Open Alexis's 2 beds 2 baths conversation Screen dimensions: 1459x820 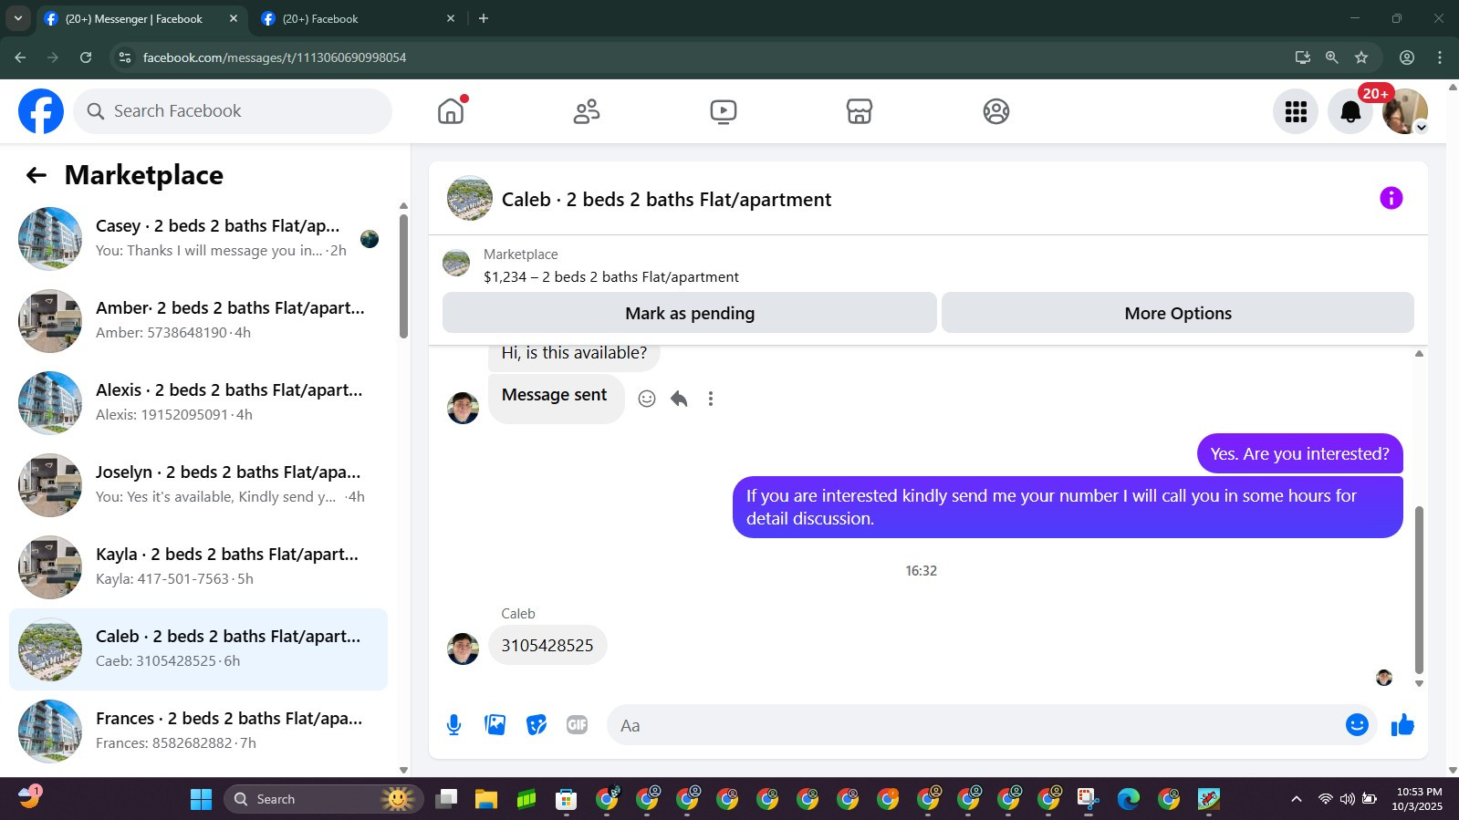pos(198,402)
